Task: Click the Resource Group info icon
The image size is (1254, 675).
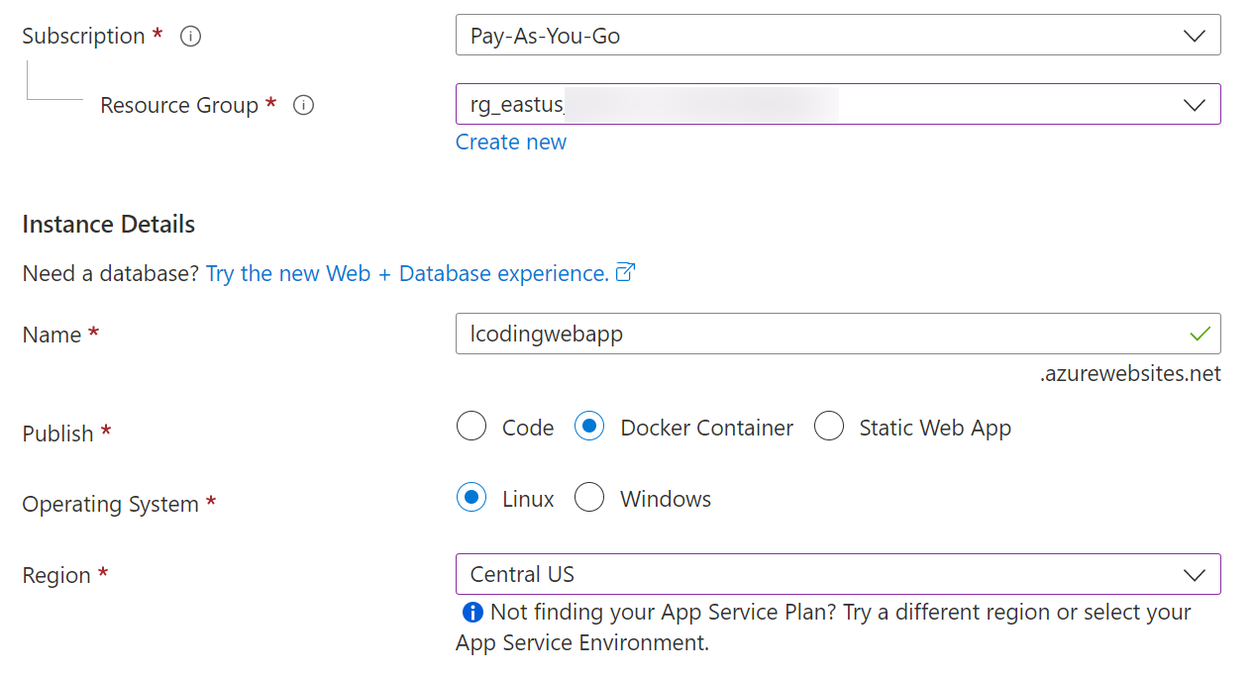Action: click(x=304, y=105)
